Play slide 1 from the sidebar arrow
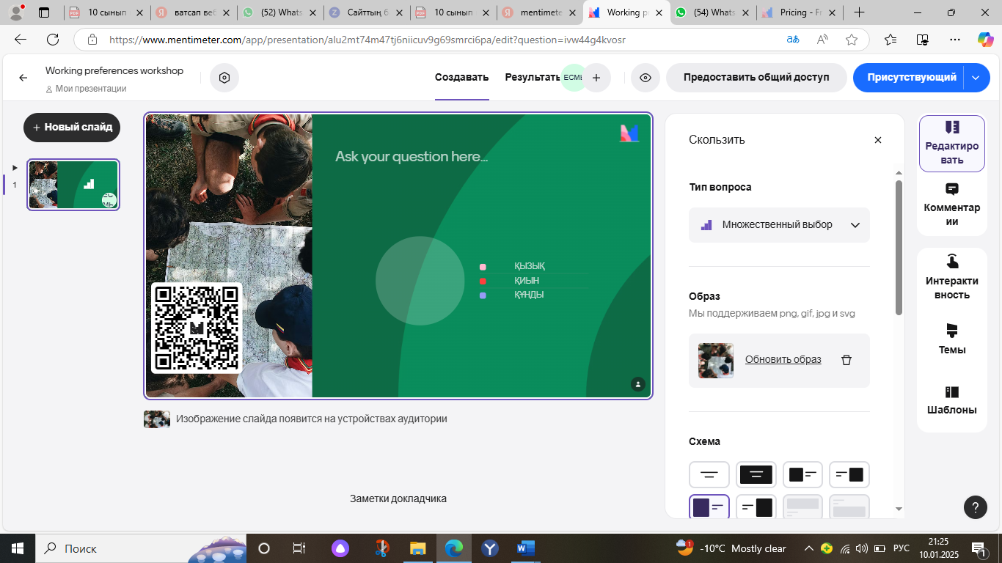Screen dimensions: 1002x563 14,168
